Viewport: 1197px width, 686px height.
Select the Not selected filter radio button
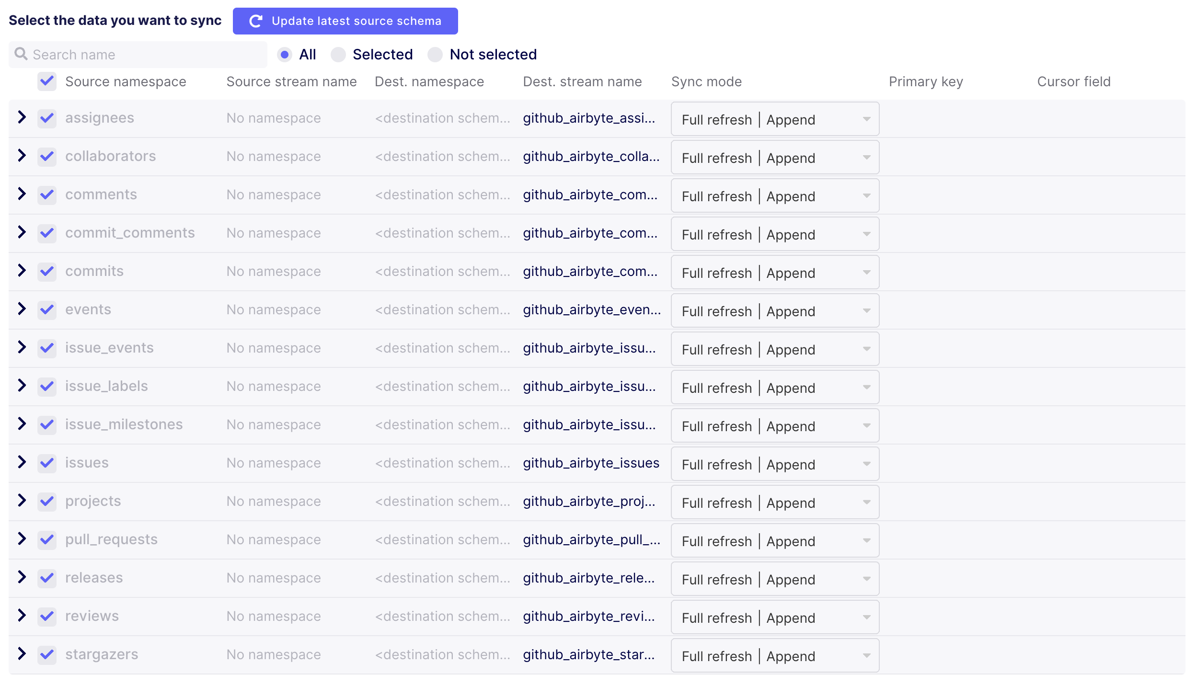435,55
